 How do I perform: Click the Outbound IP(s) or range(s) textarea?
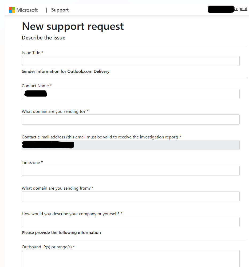tap(131, 258)
